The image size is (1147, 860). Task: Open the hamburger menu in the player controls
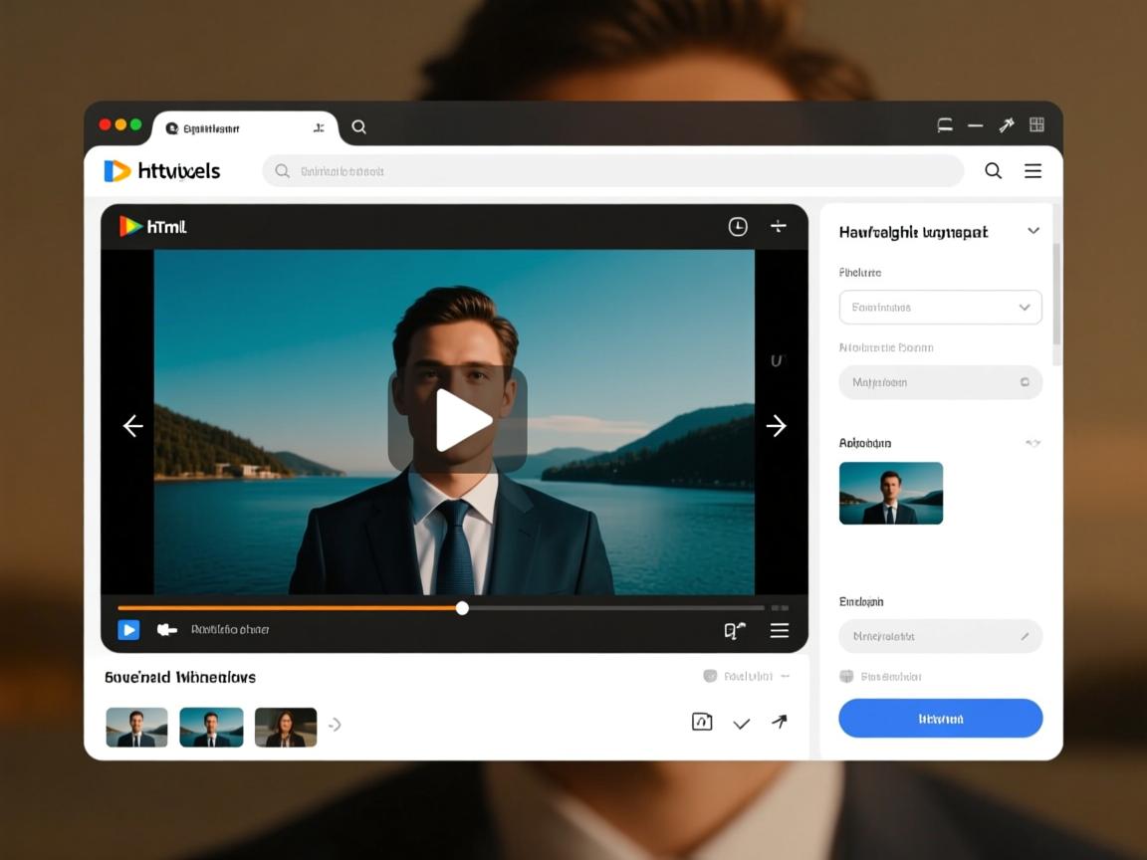click(780, 630)
